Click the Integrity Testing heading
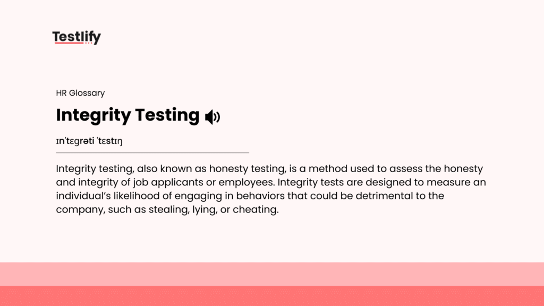 coord(127,115)
